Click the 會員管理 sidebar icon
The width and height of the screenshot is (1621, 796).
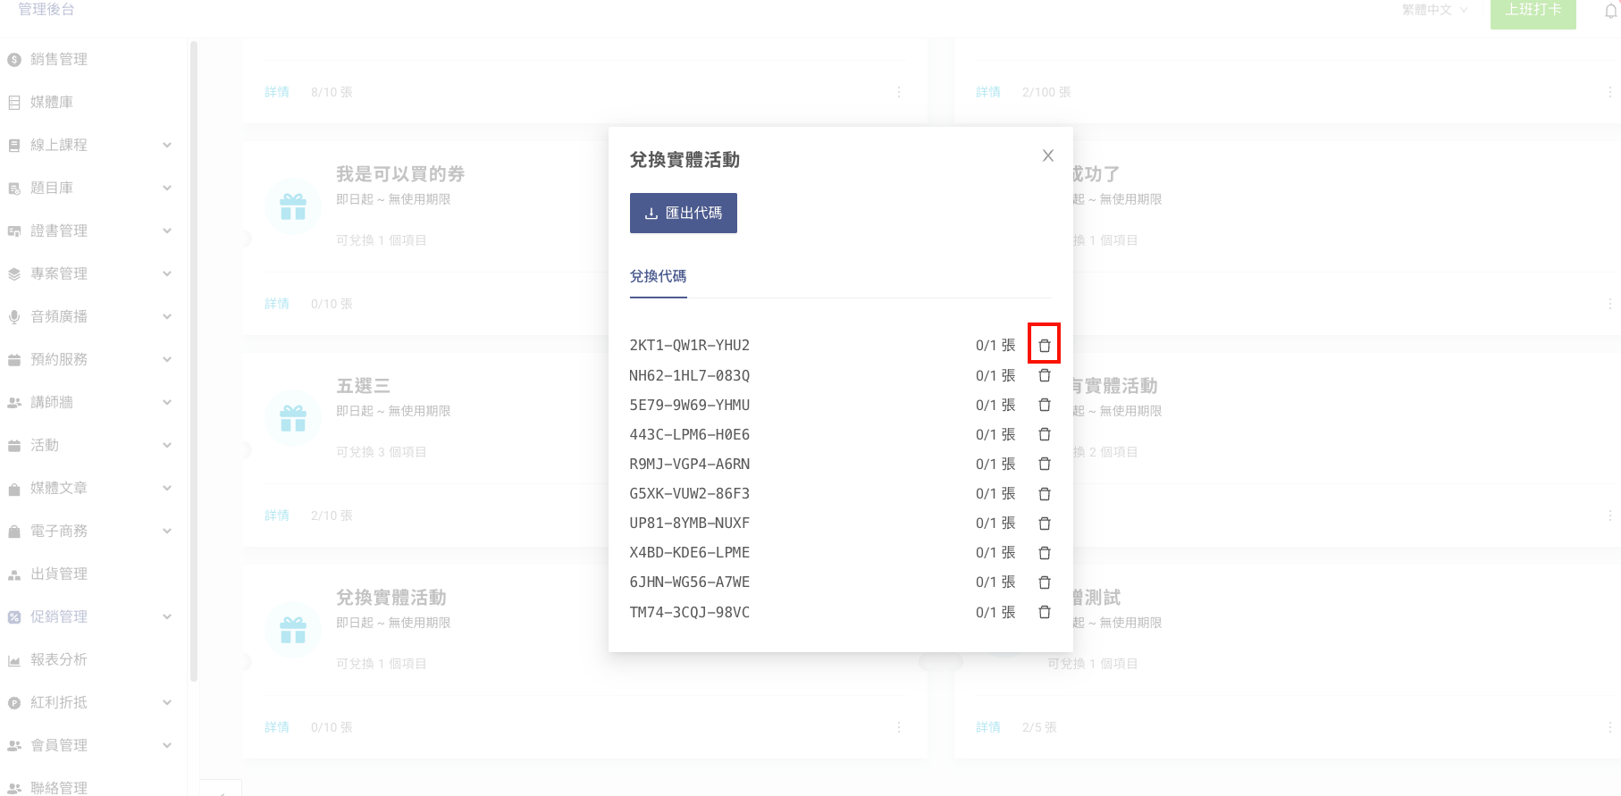tap(14, 745)
